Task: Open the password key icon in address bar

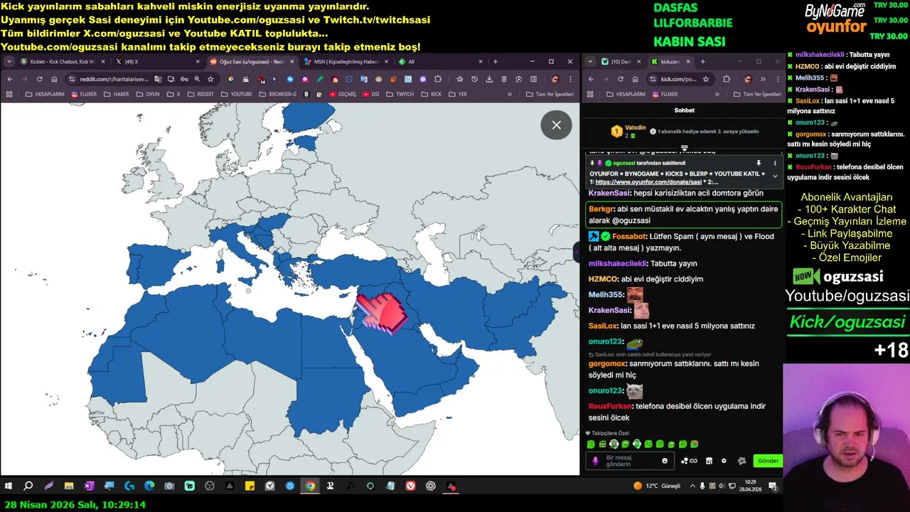Action: pyautogui.click(x=184, y=79)
